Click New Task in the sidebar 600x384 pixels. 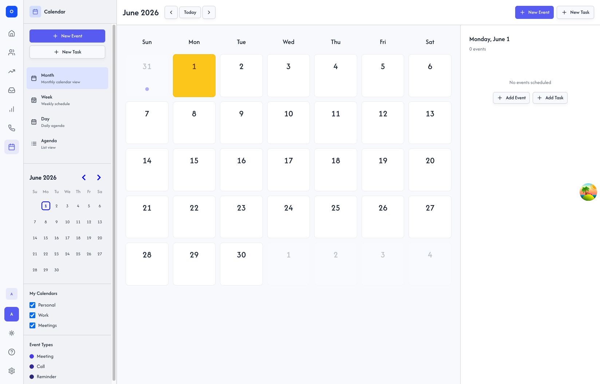(67, 52)
